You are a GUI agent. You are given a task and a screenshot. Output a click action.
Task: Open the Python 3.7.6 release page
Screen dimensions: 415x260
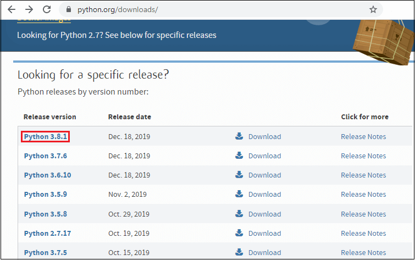click(x=46, y=156)
